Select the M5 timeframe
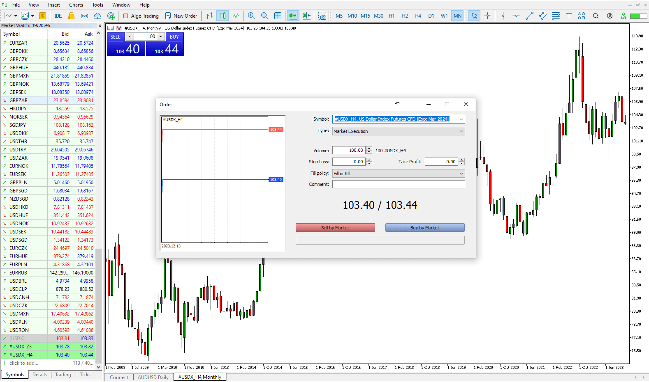 [339, 16]
